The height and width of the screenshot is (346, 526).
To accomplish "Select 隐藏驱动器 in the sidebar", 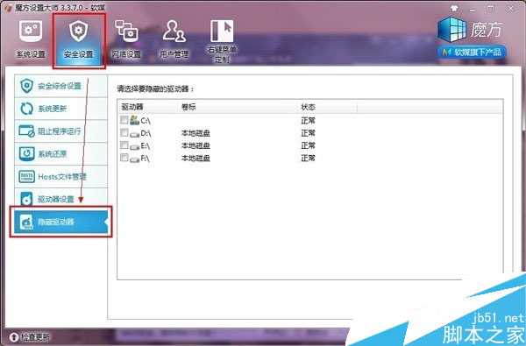I will [60, 222].
